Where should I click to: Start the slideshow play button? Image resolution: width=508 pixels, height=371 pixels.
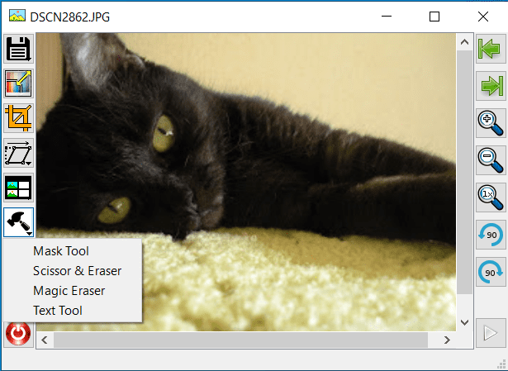point(491,333)
